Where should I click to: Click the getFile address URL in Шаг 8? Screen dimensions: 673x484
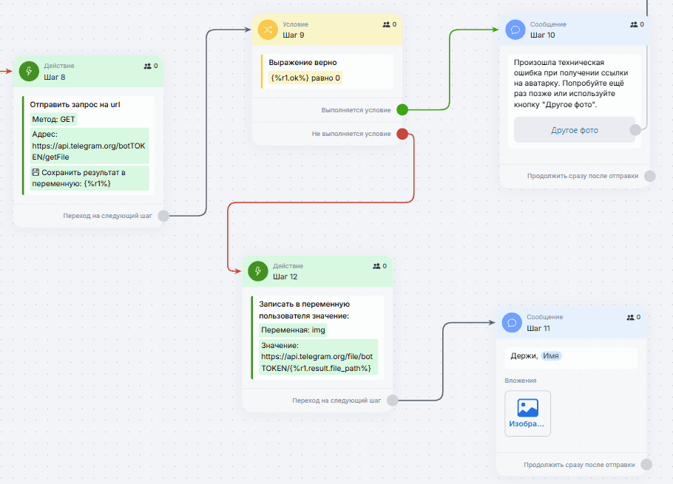point(89,146)
